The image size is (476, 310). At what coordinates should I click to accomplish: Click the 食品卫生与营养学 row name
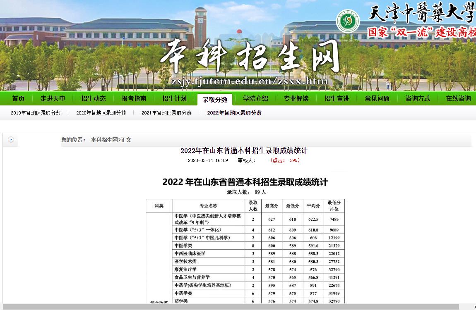coord(192,277)
